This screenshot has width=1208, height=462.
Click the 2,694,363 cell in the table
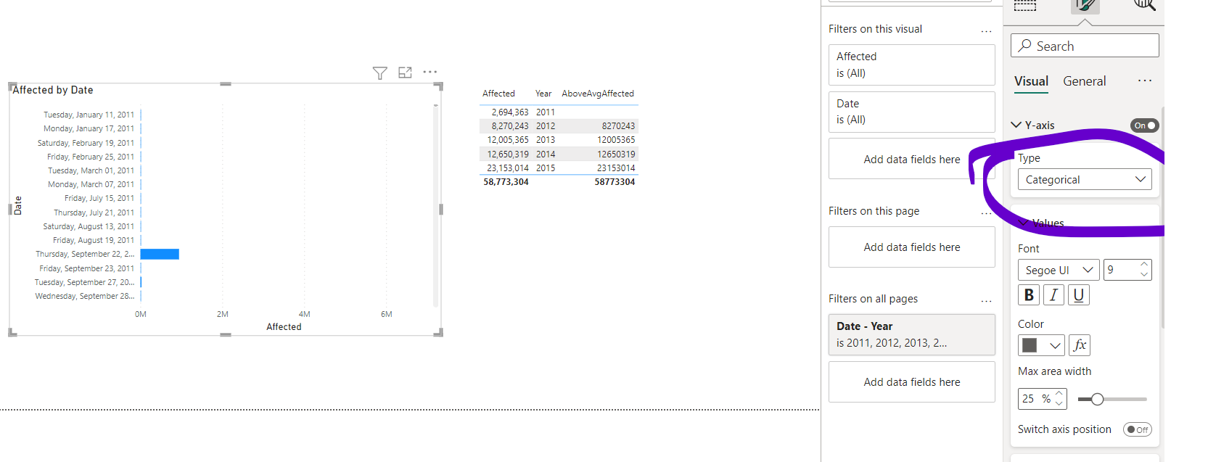[510, 112]
